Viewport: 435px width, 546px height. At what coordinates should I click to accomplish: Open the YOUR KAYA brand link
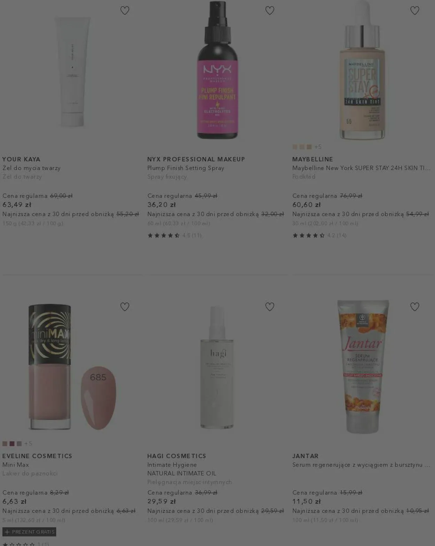21,159
